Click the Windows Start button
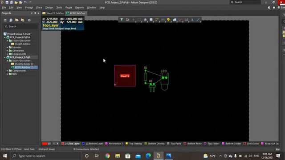This screenshot has width=285, height=160. (x=5, y=156)
